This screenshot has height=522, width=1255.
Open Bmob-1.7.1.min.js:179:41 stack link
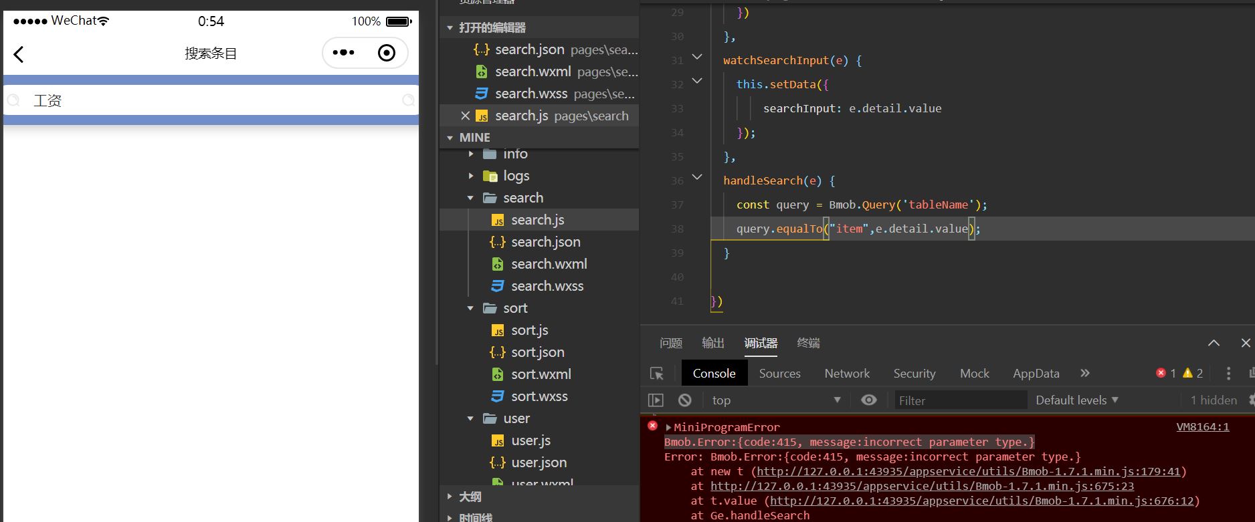point(969,471)
